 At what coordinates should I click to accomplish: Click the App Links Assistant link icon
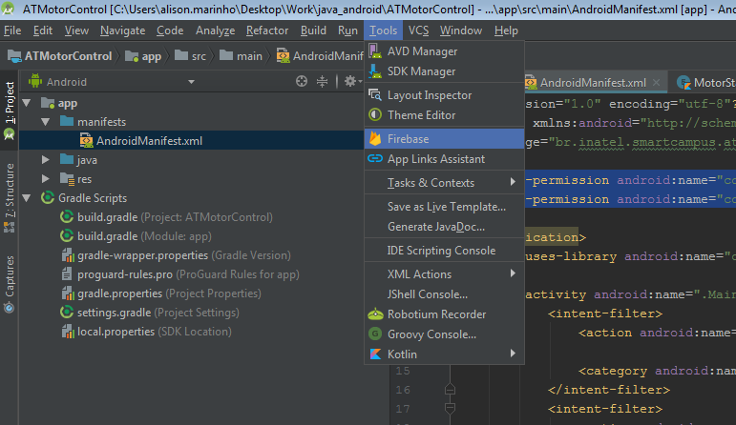point(375,159)
